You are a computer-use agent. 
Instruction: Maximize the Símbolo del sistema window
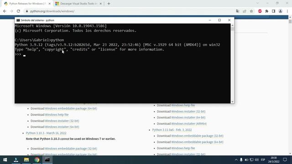click(219, 20)
